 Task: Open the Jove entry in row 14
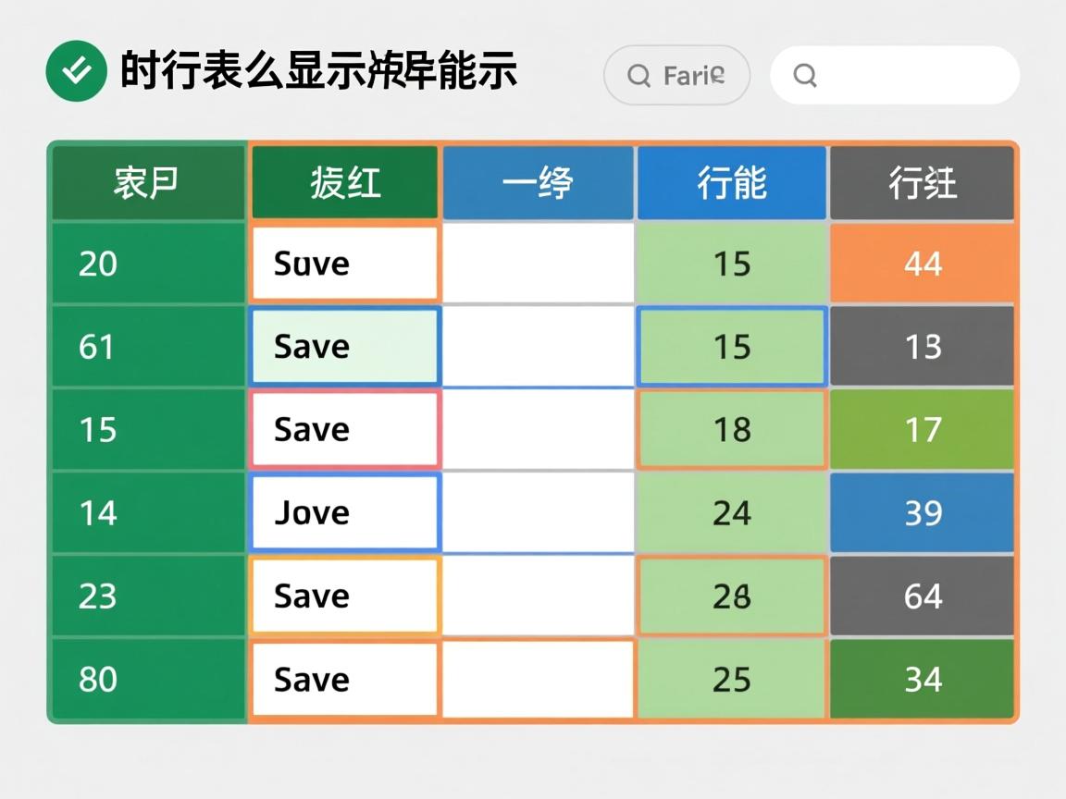tap(343, 512)
